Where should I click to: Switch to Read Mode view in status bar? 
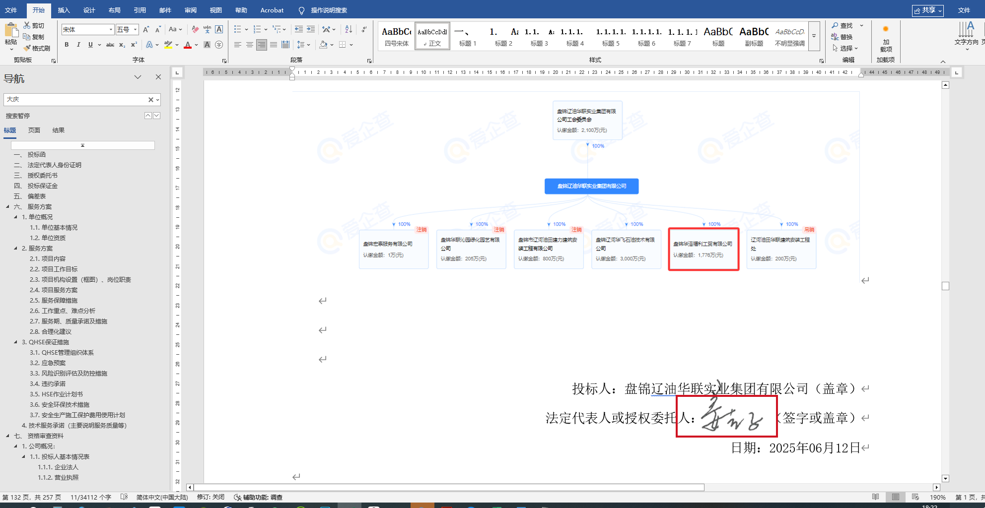click(876, 497)
